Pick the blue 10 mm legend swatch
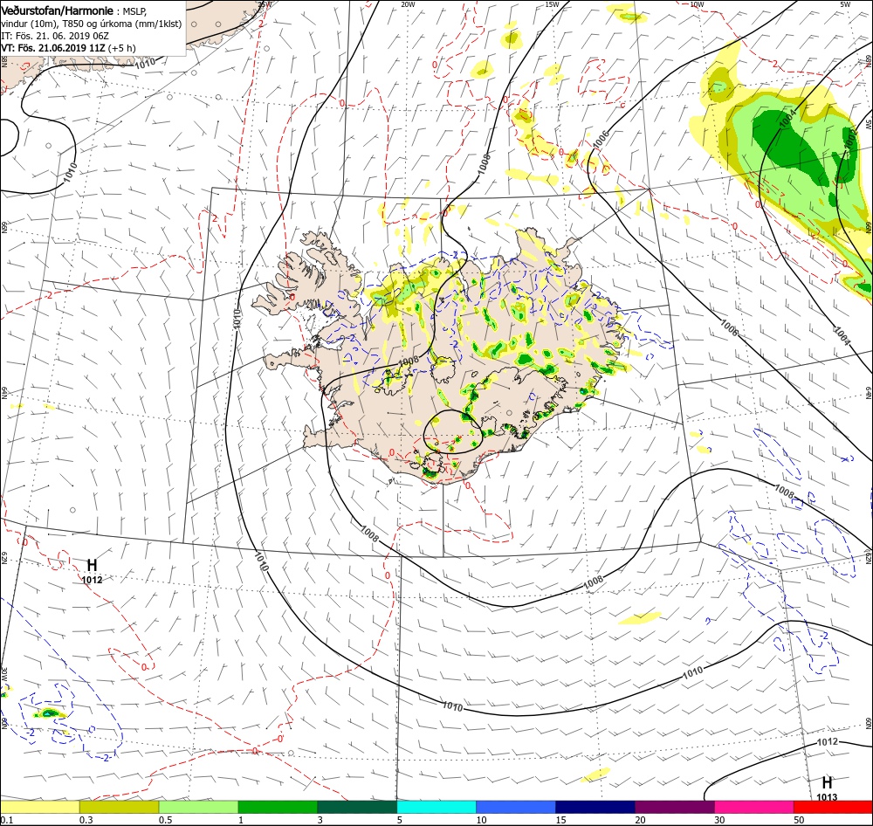Image resolution: width=873 pixels, height=826 pixels. pyautogui.click(x=516, y=807)
